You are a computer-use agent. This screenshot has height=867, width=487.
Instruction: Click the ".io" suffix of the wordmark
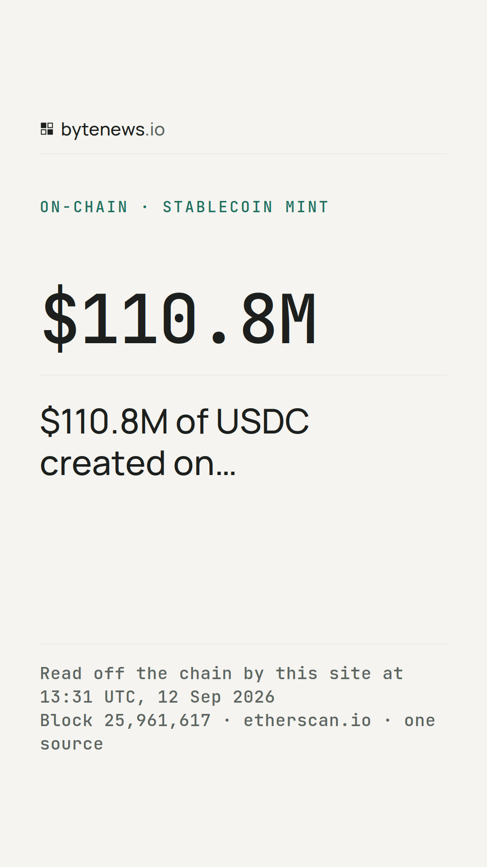pos(155,130)
